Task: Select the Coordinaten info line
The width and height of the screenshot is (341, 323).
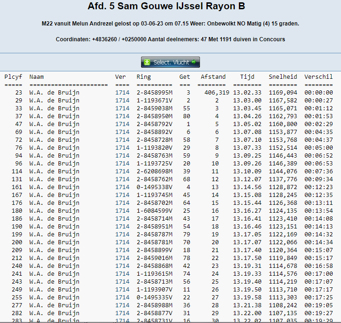Action: tap(170, 39)
